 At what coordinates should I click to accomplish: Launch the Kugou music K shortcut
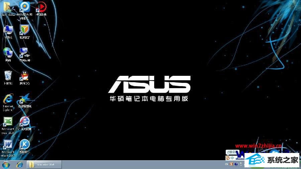[24, 147]
